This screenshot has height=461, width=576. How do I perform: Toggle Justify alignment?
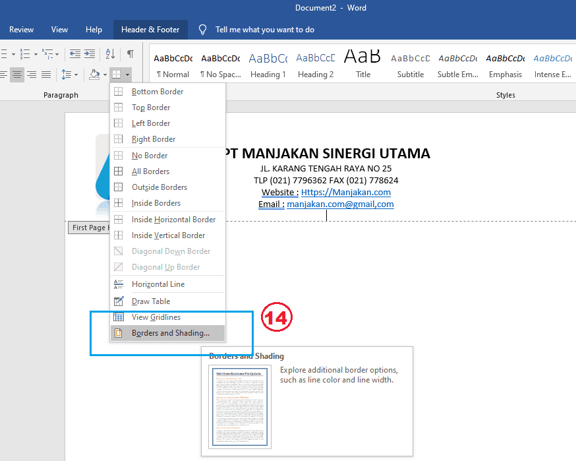(46, 75)
